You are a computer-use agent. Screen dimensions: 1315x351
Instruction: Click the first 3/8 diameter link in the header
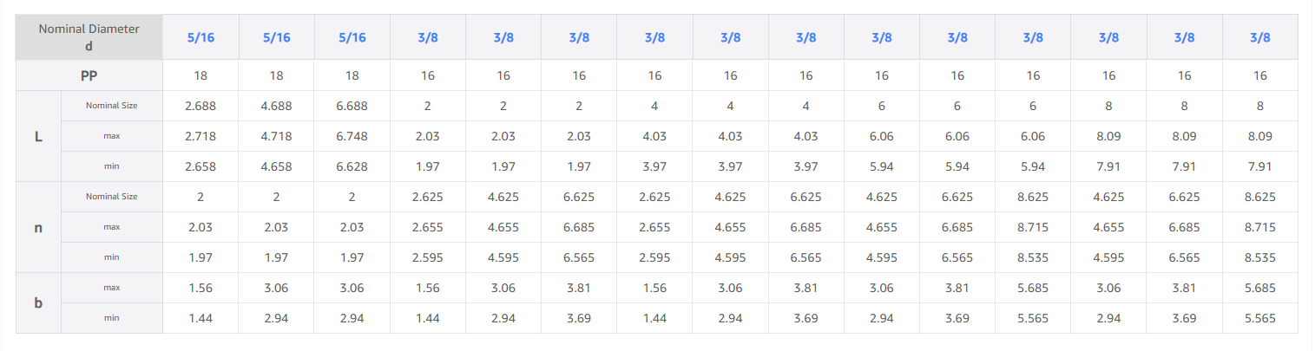point(428,37)
